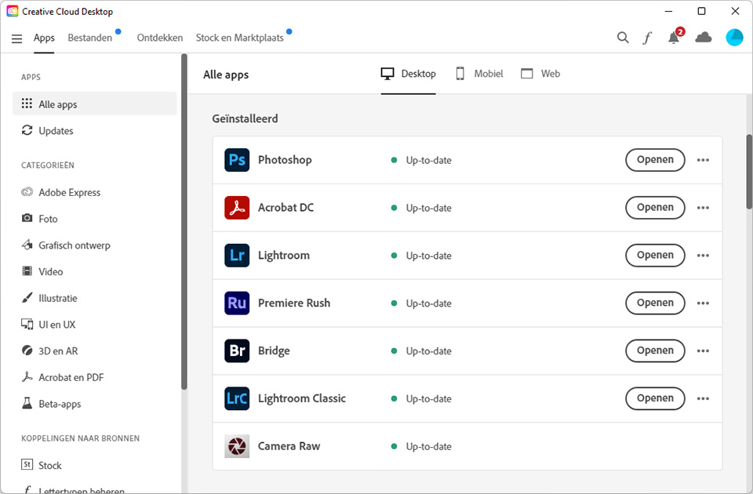The image size is (753, 494).
Task: Select the 3D en AR category
Action: pyautogui.click(x=49, y=351)
